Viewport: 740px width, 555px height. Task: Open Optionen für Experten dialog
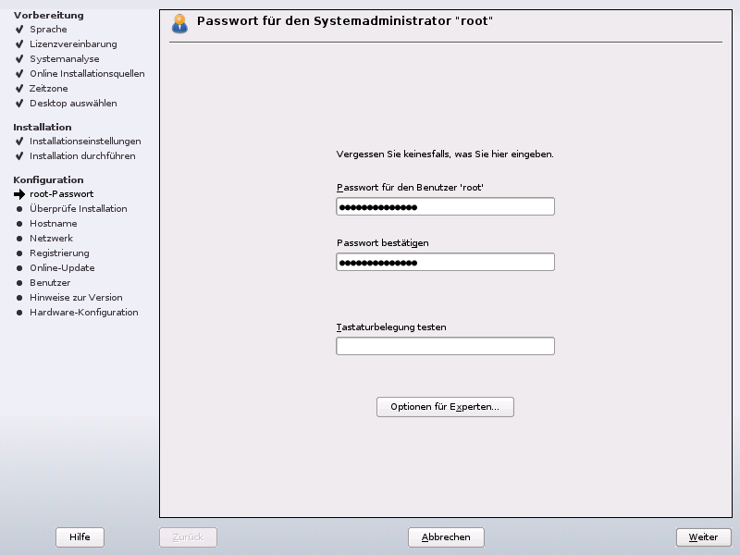pos(445,407)
